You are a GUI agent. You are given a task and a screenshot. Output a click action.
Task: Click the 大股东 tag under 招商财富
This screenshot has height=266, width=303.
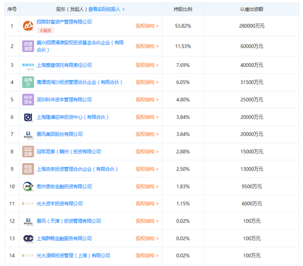(x=45, y=30)
